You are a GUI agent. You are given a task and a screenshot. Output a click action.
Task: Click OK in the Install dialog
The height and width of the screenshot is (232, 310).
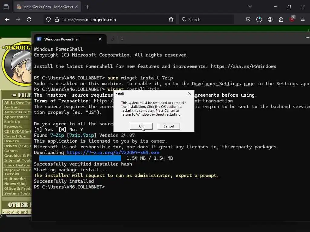(x=141, y=126)
